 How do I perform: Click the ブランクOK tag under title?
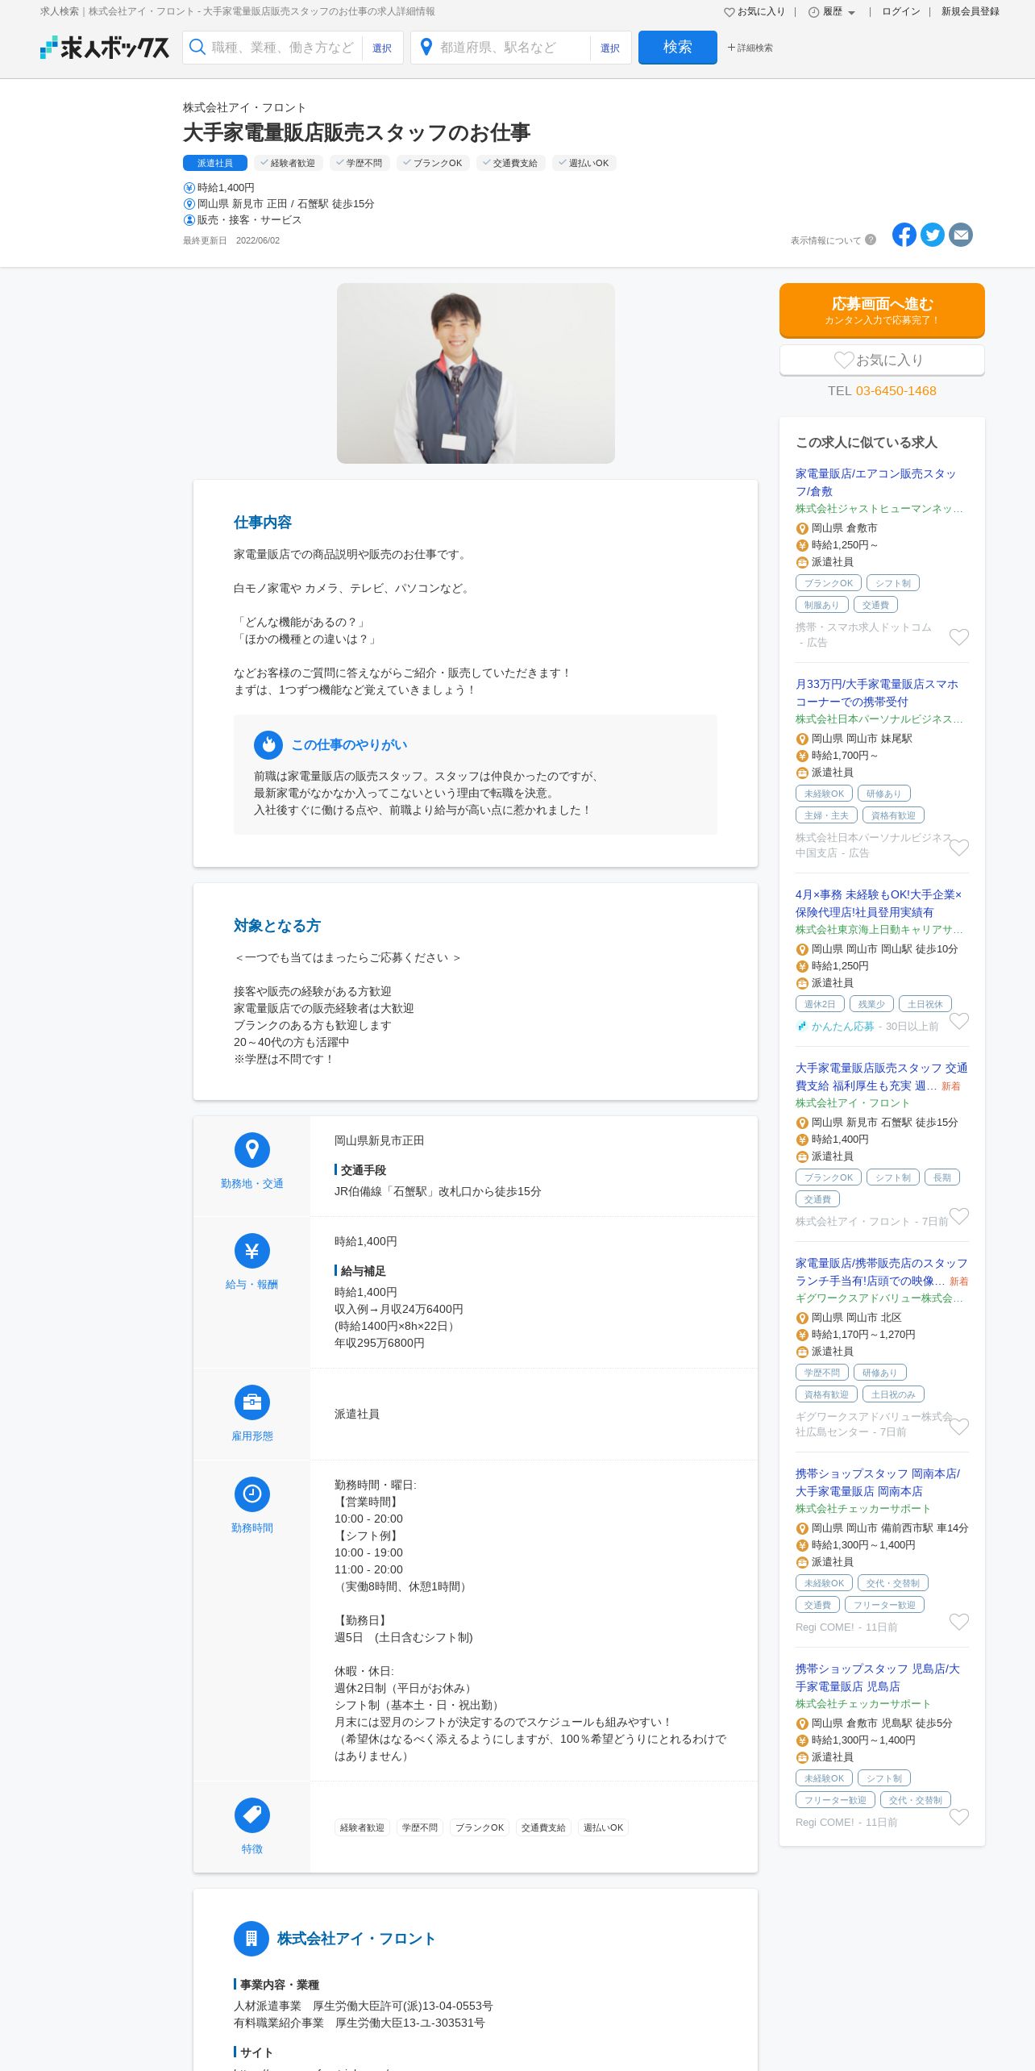click(x=433, y=163)
